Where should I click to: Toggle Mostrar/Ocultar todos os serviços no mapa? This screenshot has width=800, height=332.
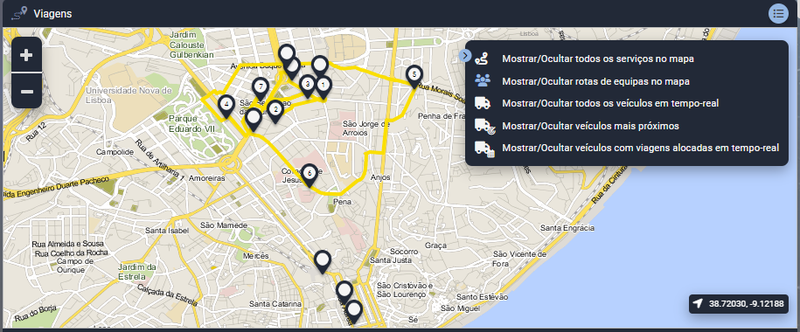[597, 59]
